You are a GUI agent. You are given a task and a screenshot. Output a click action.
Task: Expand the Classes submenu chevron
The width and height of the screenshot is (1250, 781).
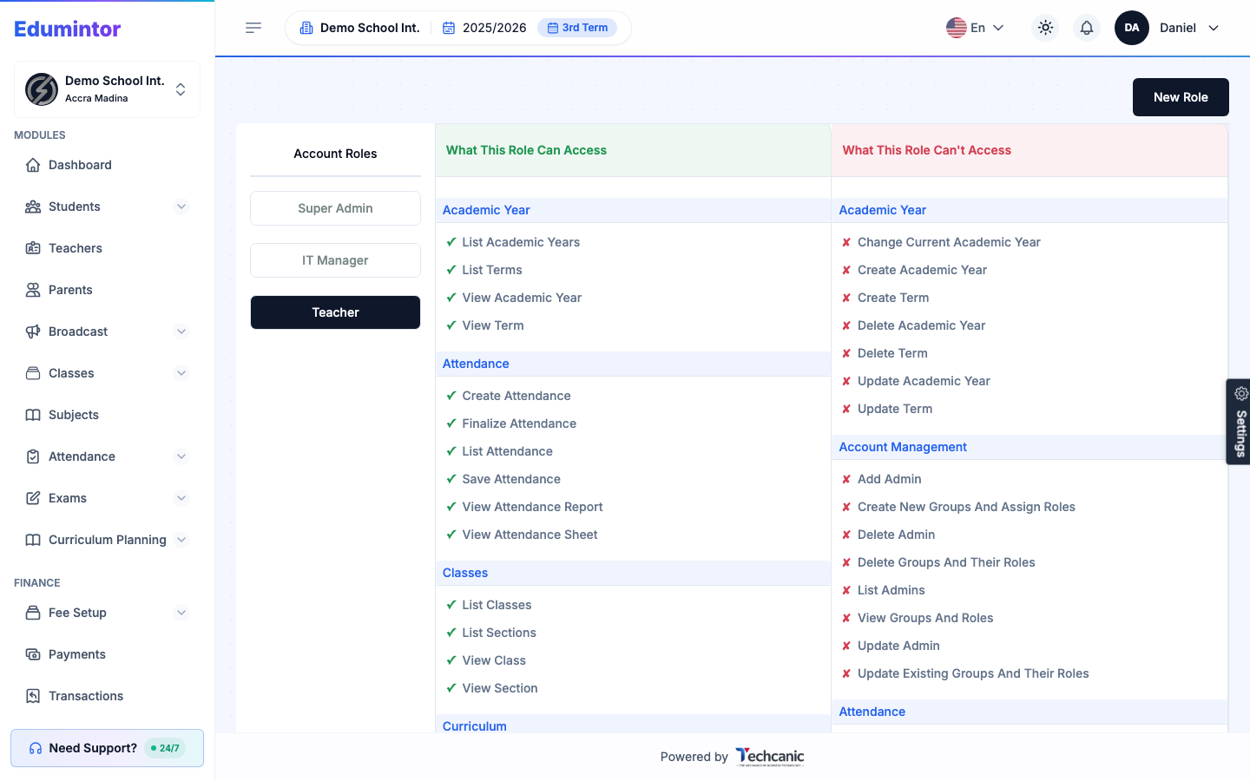click(x=181, y=373)
